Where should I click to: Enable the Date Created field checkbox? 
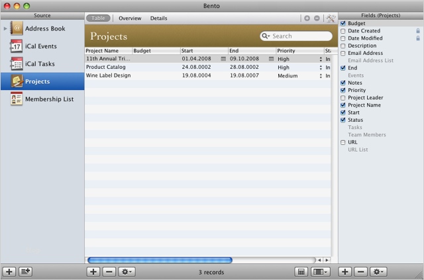pos(343,31)
